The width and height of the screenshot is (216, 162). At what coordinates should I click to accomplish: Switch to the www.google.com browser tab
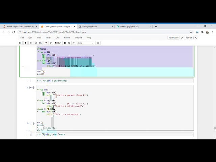pyautogui.click(x=96, y=27)
